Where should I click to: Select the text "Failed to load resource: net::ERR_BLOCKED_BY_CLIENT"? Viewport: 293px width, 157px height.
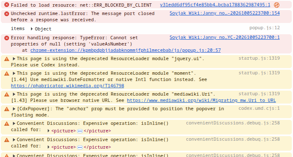tap(81, 5)
